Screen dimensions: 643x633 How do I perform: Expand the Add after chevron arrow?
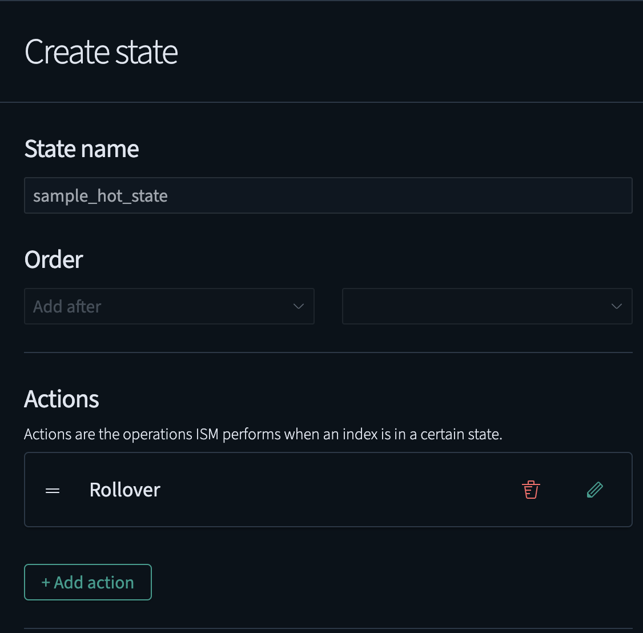(x=298, y=306)
